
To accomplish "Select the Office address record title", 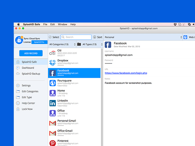I will (x=61, y=111).
